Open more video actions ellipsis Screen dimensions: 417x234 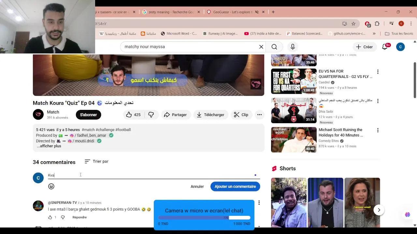pyautogui.click(x=259, y=115)
